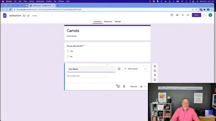Open the Apple menu
Screen dimensions: 216x121
click(x=3, y=1)
